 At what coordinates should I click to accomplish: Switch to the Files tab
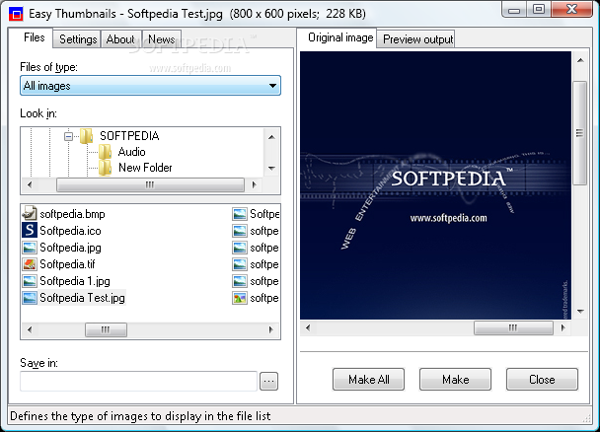(x=35, y=37)
